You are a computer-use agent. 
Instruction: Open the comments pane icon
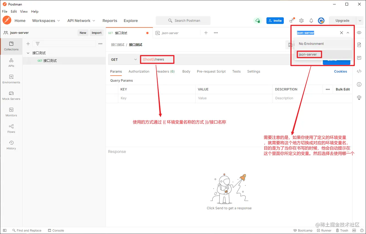[x=359, y=58]
